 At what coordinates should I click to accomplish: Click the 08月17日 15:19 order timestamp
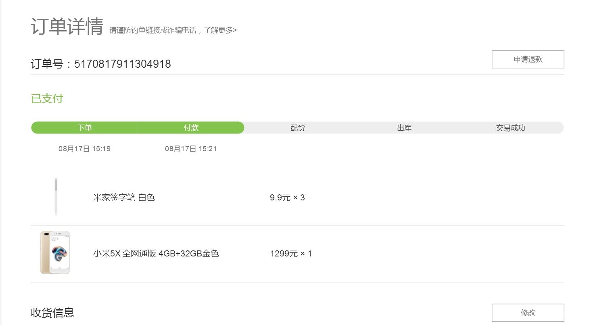[85, 148]
